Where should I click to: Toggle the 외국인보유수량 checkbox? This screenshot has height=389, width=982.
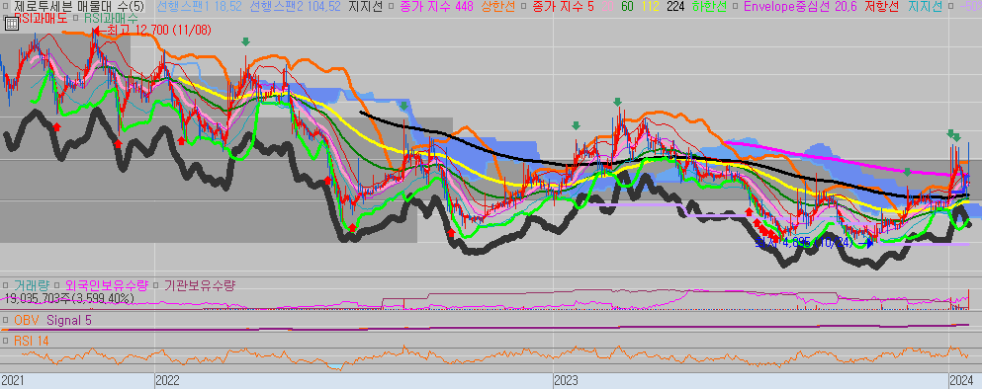56,285
